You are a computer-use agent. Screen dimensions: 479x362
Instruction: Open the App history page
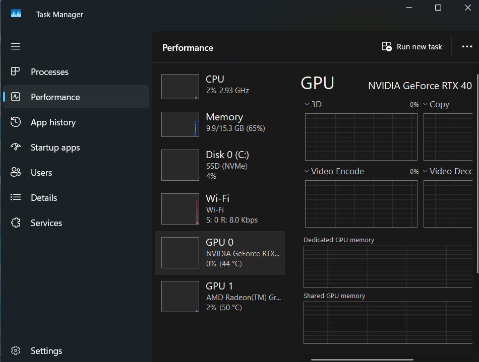coord(76,122)
